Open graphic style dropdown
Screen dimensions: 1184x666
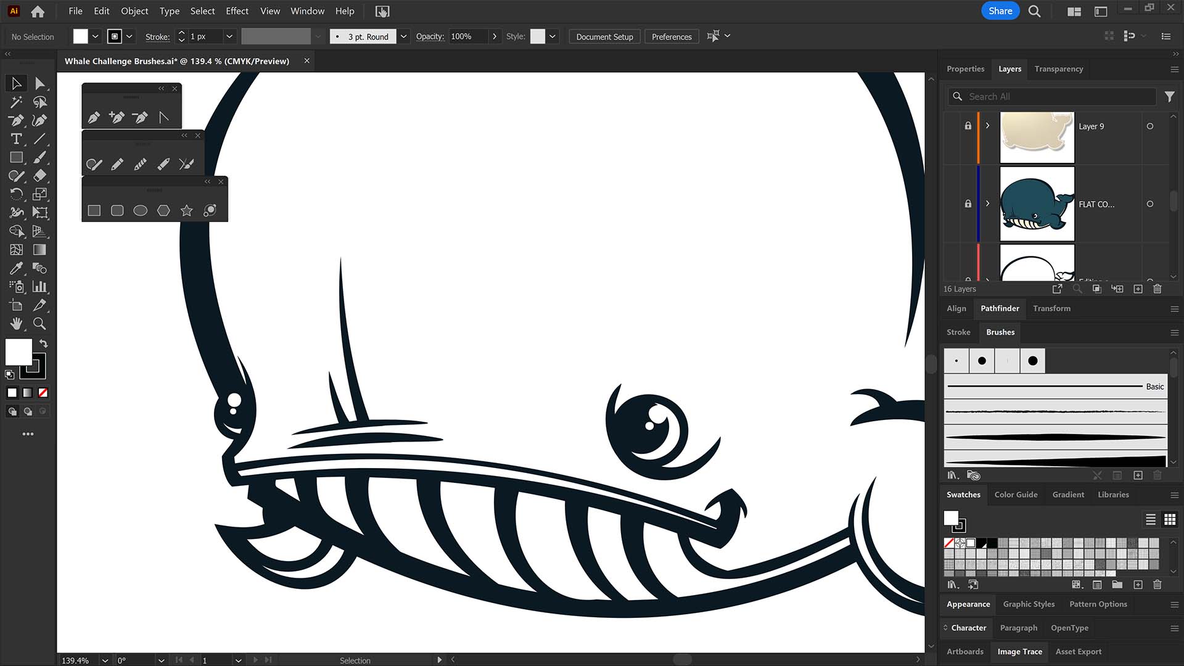coord(553,36)
